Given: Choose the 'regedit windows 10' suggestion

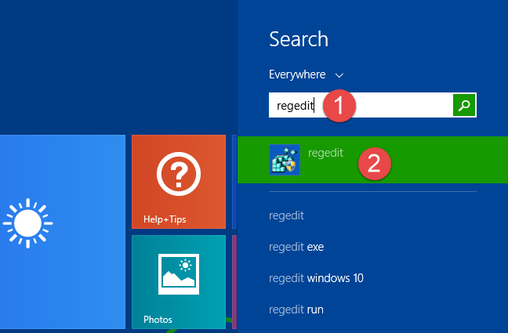Looking at the screenshot, I should coord(316,278).
